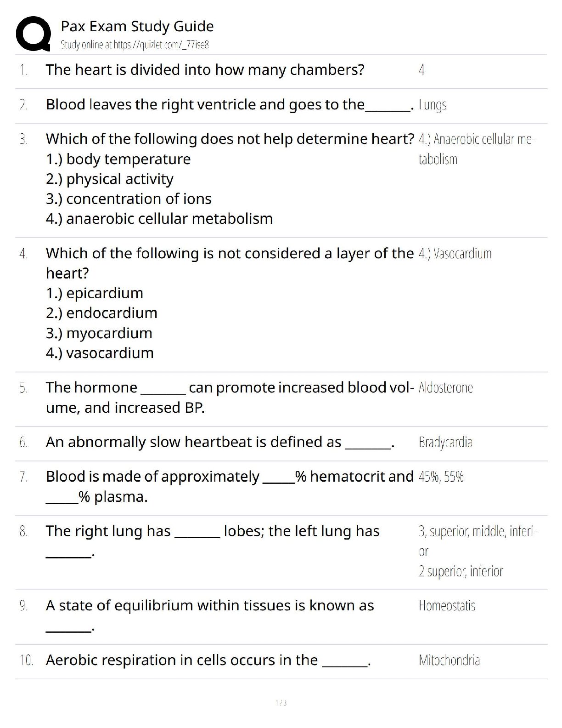Click the answer "Homeostatis"
Viewport: 562px width, 728px height.
click(447, 606)
